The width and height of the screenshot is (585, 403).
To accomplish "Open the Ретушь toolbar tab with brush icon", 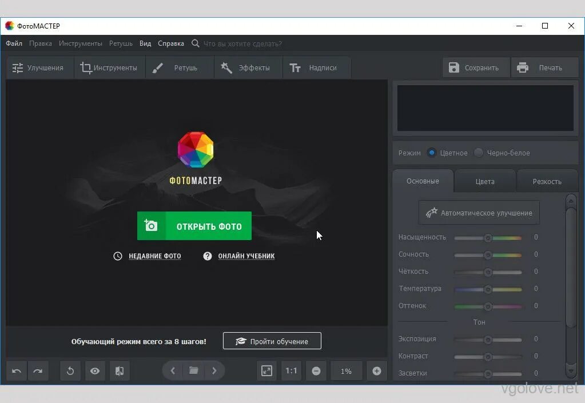I will pyautogui.click(x=180, y=68).
